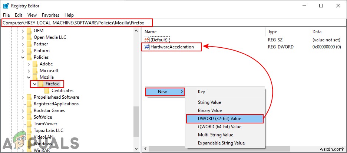Expand the Partner key
Viewport: 347px width, 153px height.
coord(23,44)
